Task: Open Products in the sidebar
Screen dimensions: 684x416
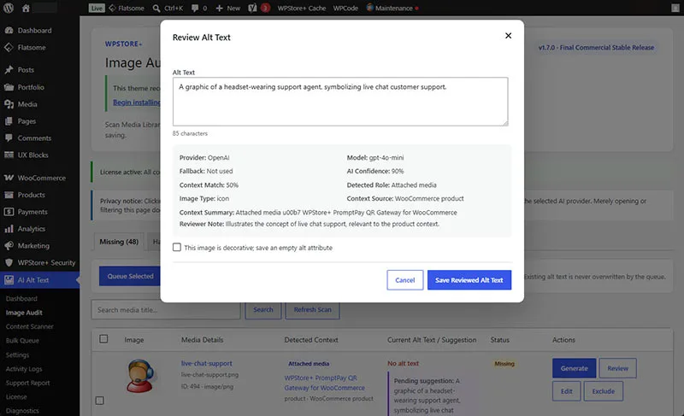Action: [x=39, y=195]
